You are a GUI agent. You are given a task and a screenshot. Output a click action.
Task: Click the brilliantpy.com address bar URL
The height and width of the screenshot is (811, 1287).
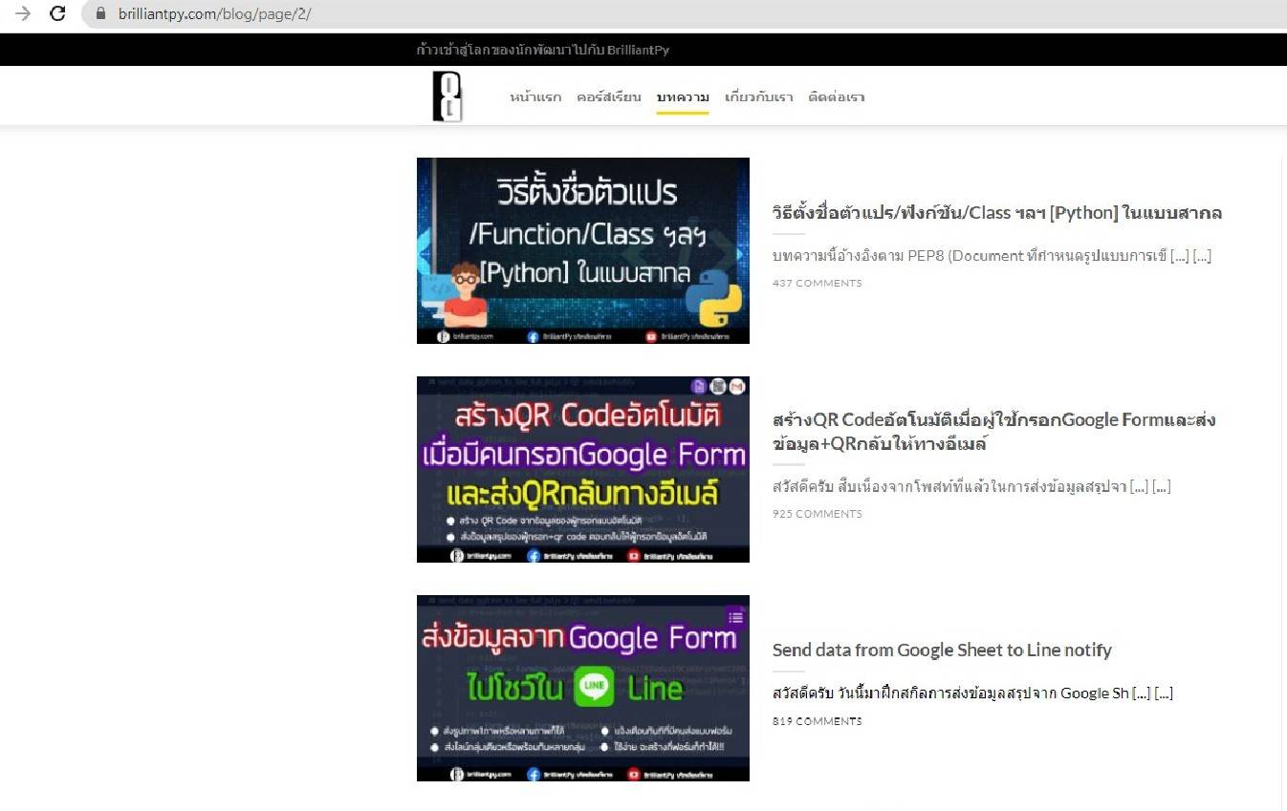point(214,14)
